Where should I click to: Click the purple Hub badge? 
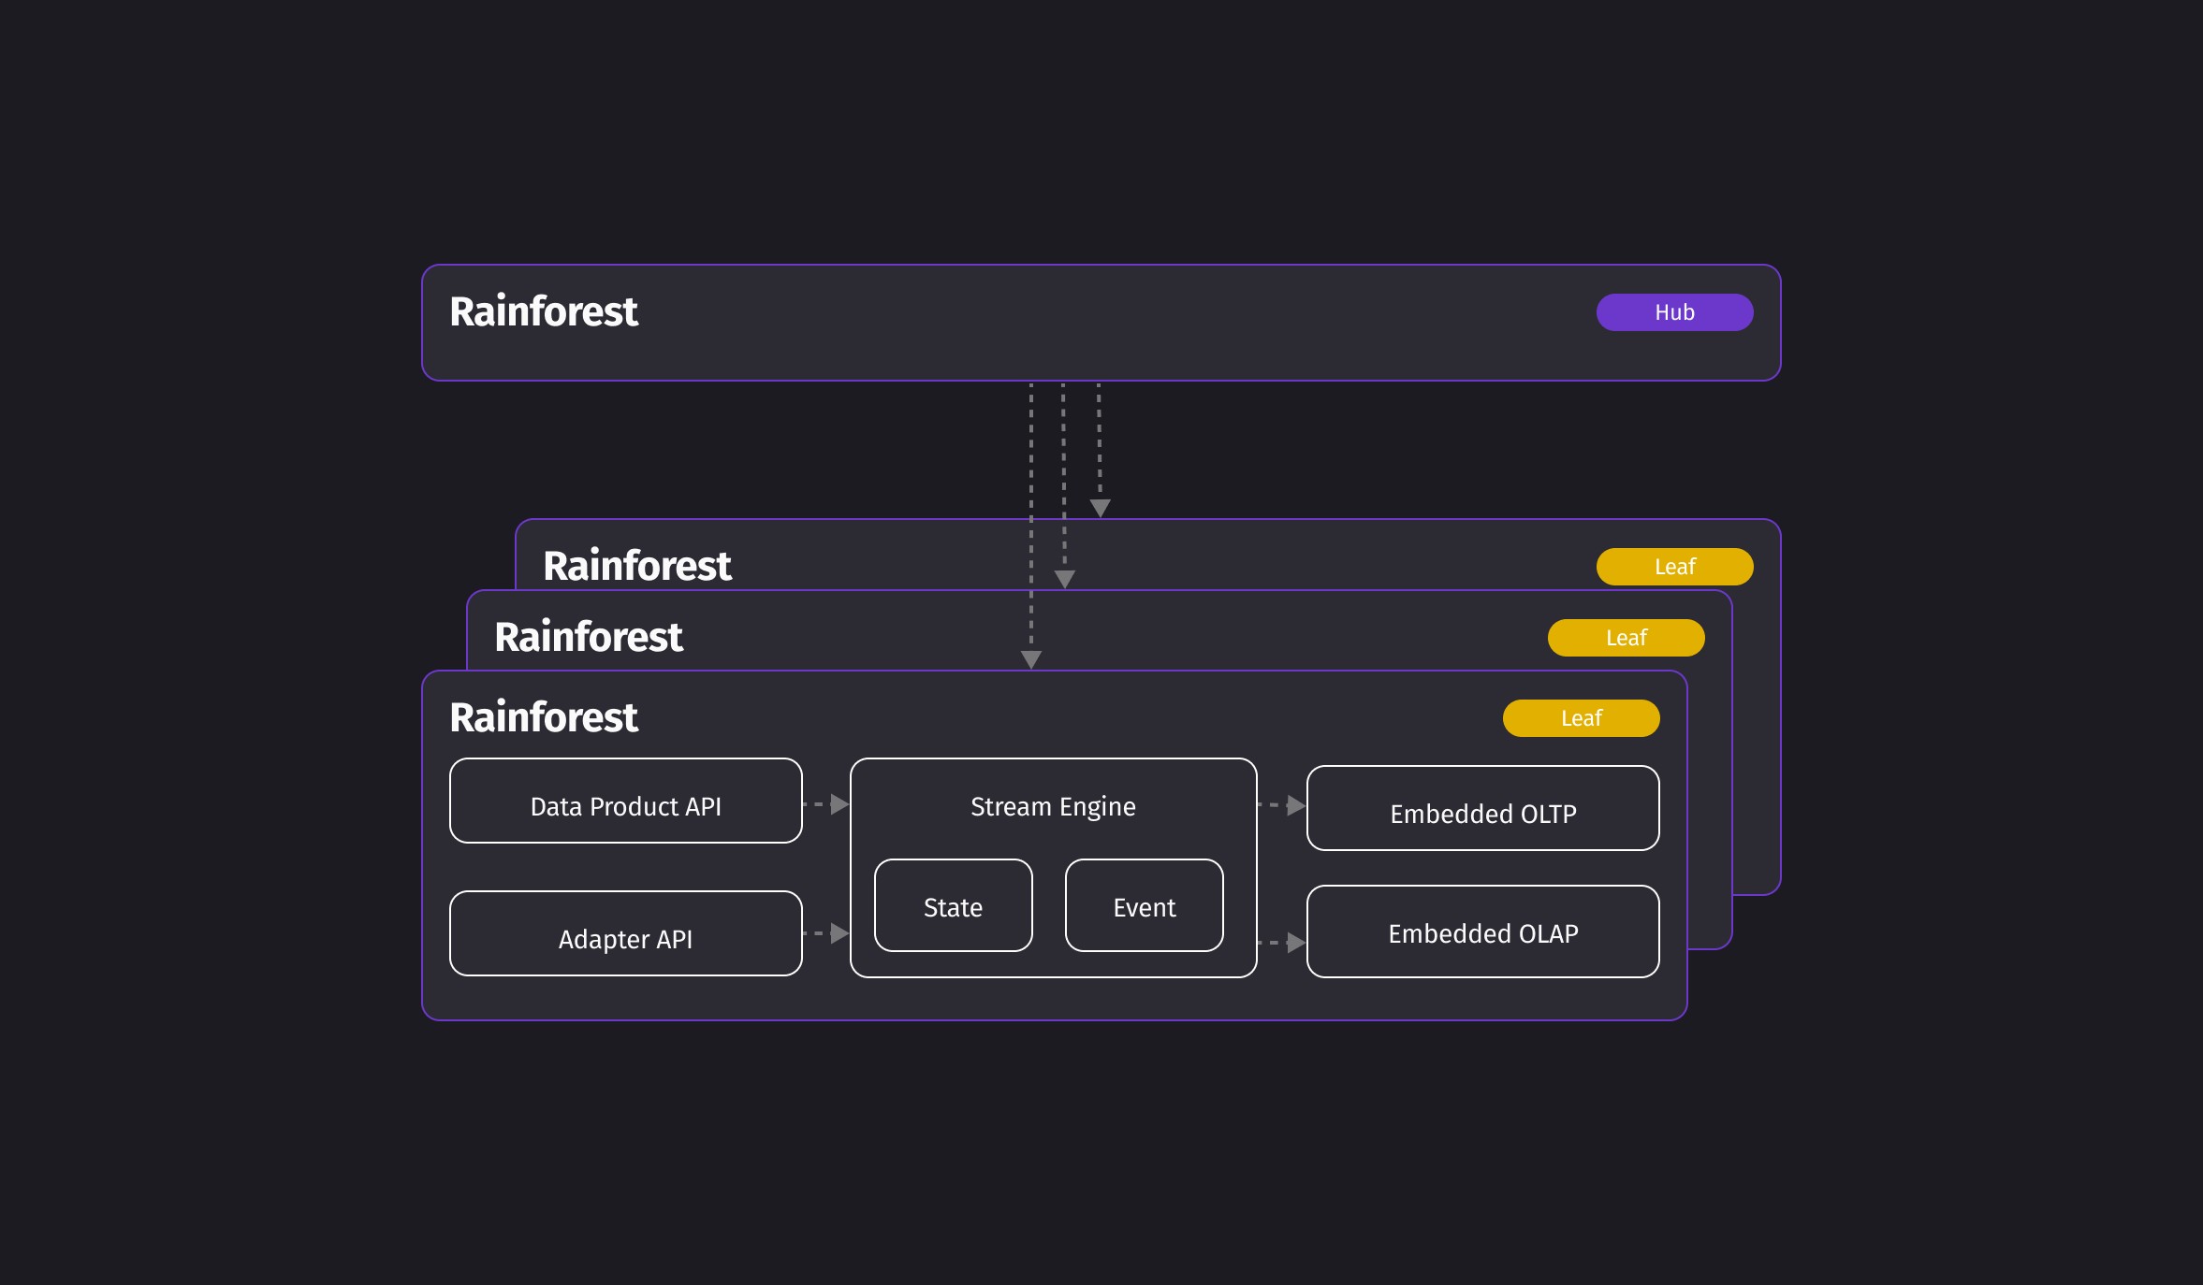(x=1674, y=312)
